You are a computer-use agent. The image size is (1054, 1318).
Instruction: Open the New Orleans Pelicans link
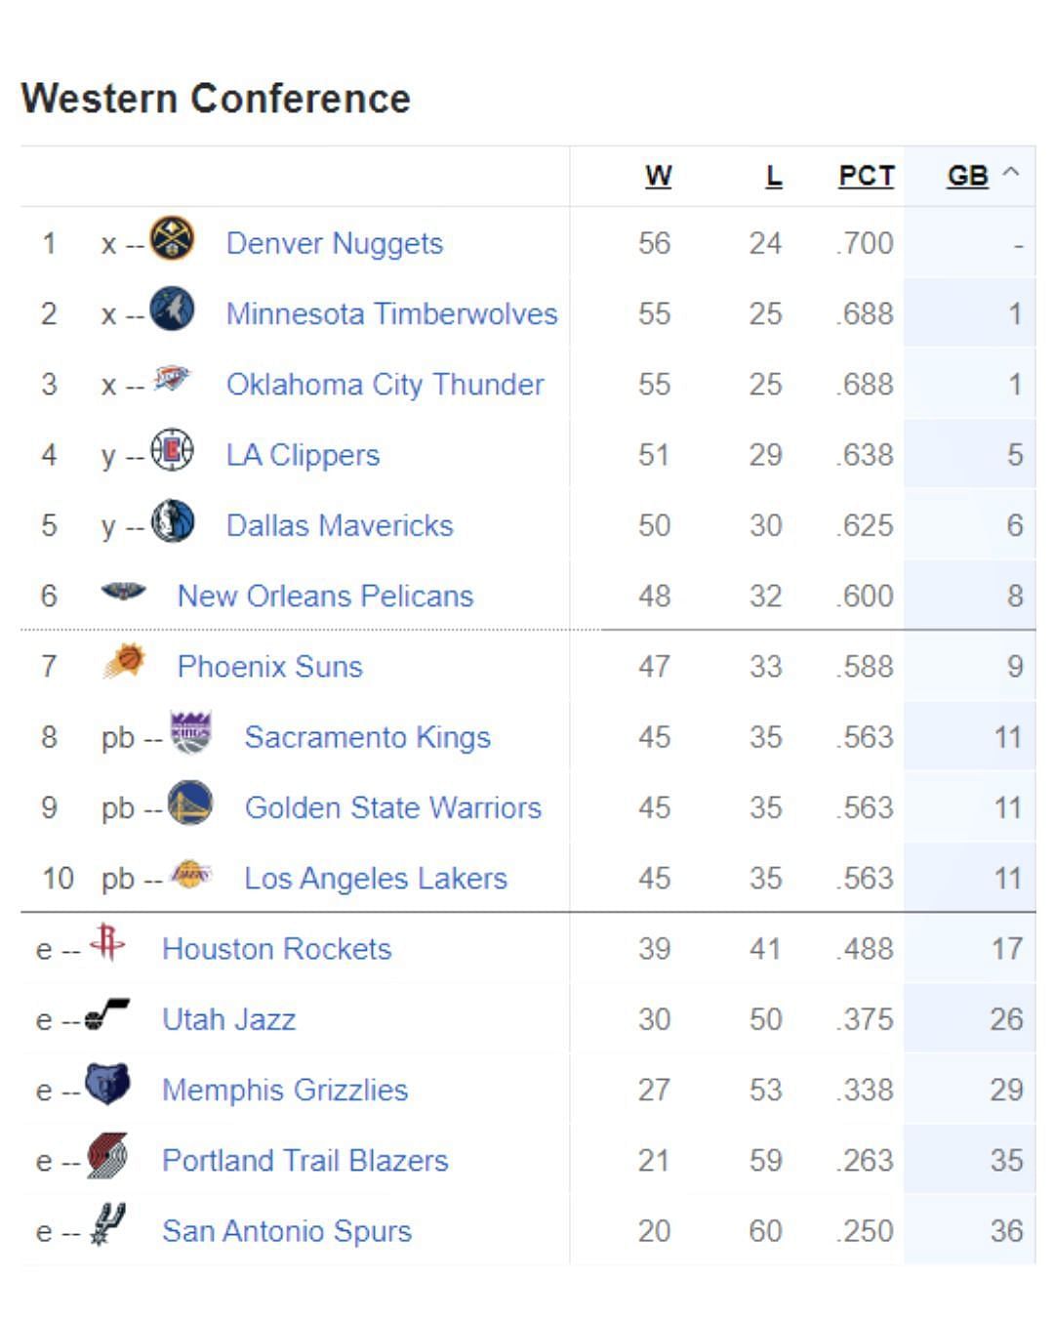coord(325,596)
